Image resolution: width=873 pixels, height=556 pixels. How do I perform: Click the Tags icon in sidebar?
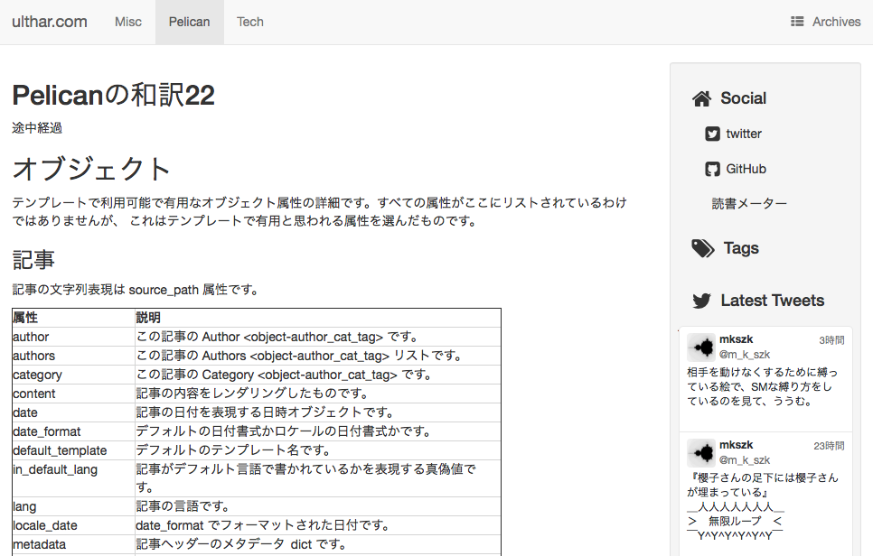coord(702,248)
